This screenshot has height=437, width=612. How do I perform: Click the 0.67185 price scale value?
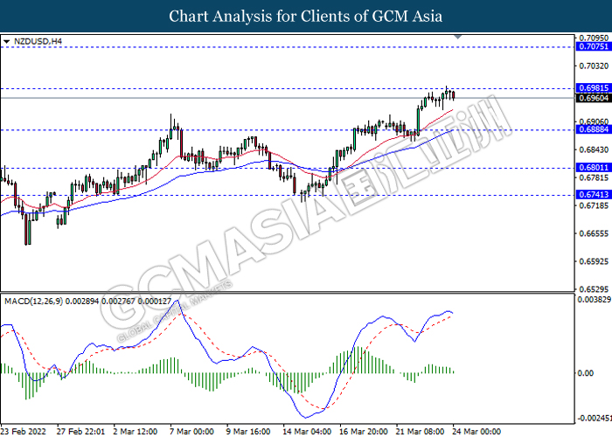coord(594,205)
